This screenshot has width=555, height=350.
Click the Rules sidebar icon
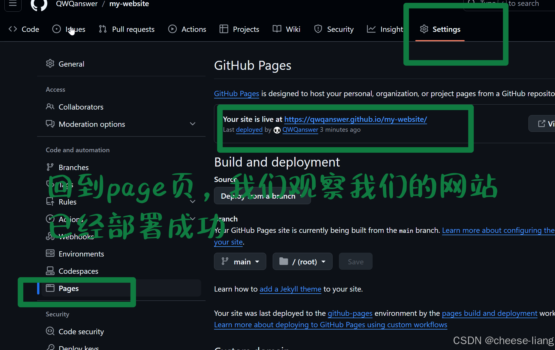click(x=50, y=202)
